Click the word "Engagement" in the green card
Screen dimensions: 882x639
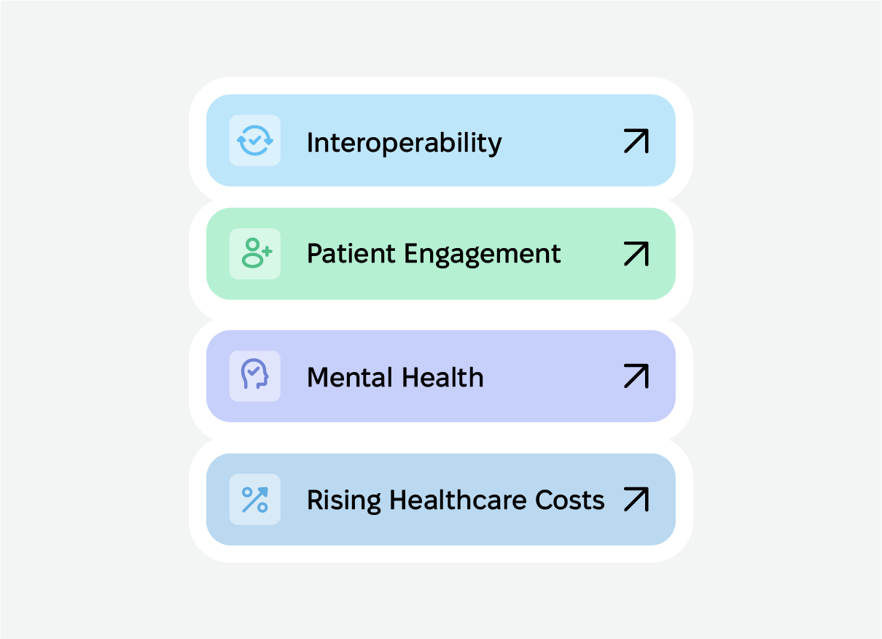483,254
